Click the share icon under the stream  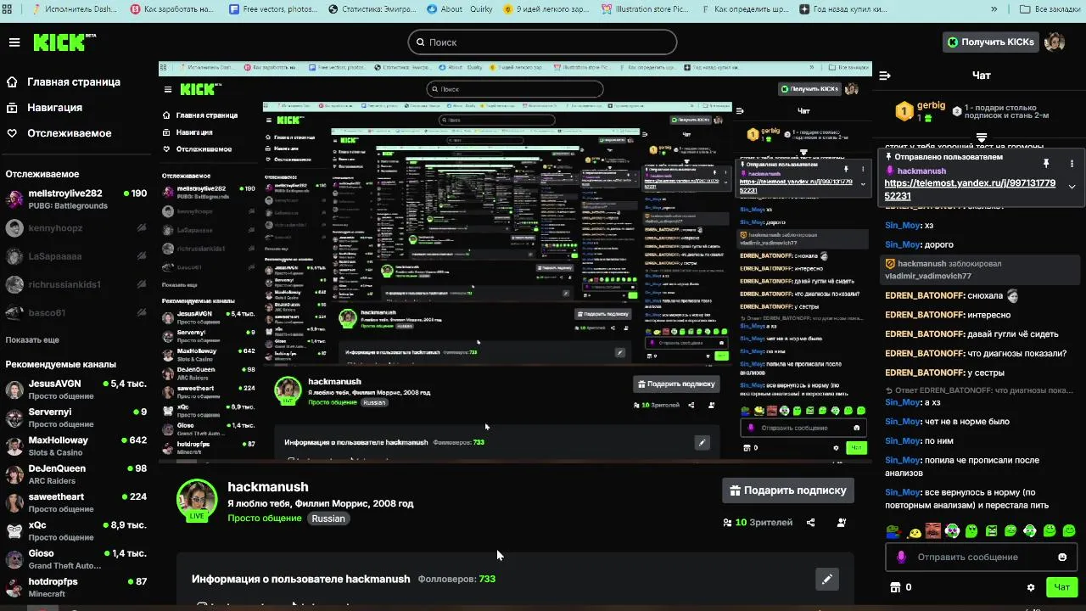click(811, 523)
